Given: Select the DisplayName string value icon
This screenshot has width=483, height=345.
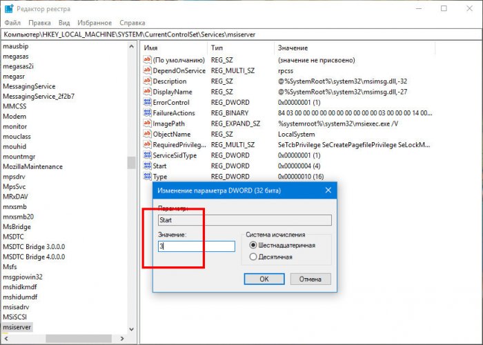Looking at the screenshot, I should [148, 92].
